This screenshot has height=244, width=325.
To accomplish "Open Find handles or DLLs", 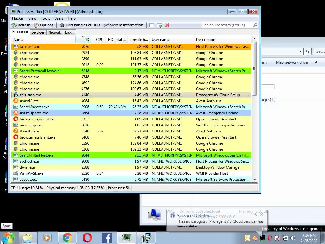I will click(x=80, y=25).
